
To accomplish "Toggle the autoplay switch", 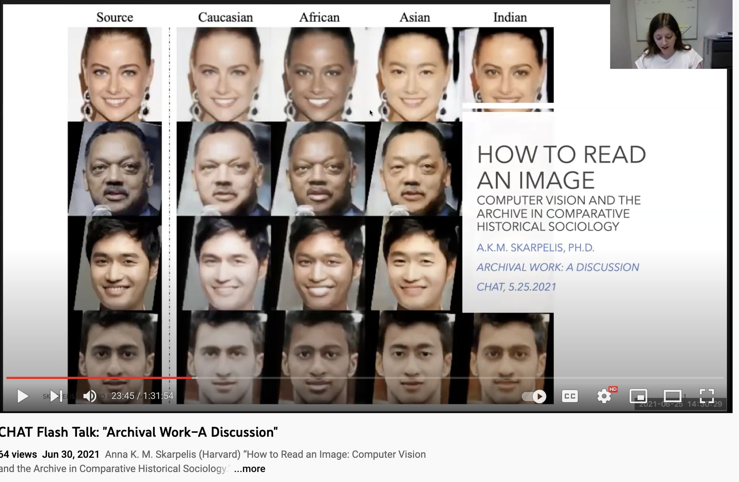I will tap(534, 396).
